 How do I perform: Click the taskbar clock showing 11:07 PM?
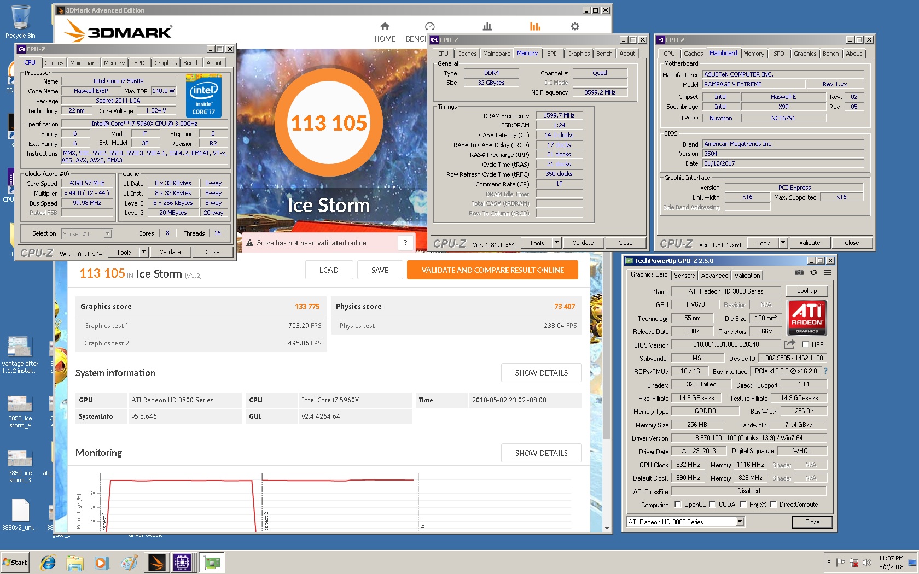tap(891, 563)
